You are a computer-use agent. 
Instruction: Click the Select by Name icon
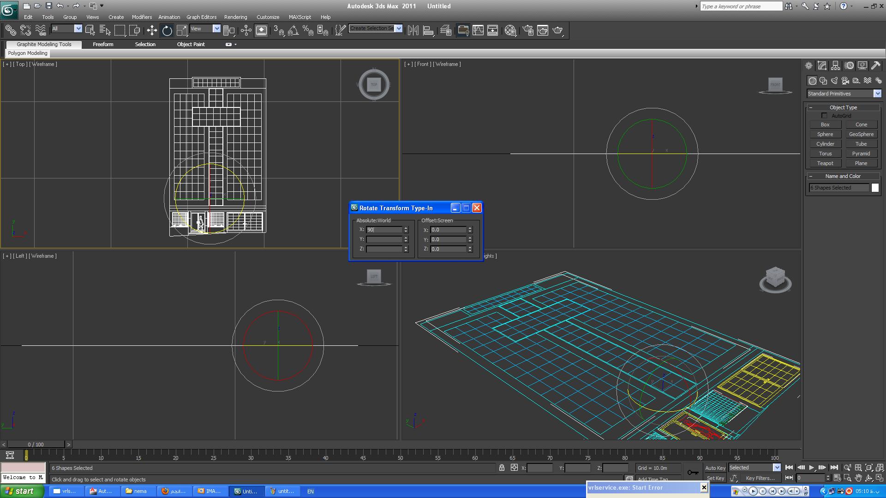tap(105, 30)
